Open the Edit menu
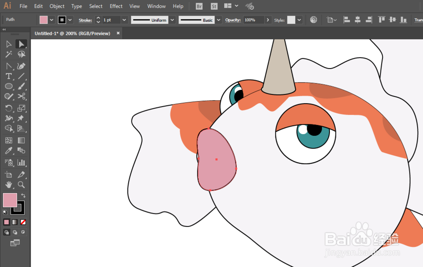 point(38,6)
